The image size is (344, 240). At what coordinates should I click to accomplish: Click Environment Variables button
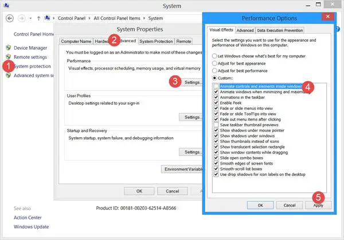[182, 169]
